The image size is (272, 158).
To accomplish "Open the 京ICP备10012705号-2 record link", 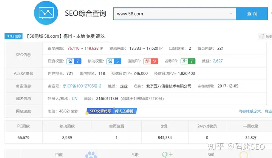I will [82, 86].
